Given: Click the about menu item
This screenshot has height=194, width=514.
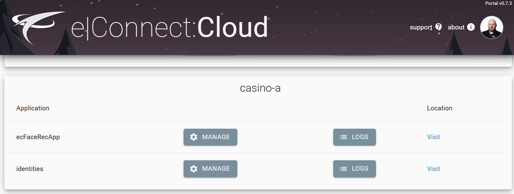Looking at the screenshot, I should point(456,27).
